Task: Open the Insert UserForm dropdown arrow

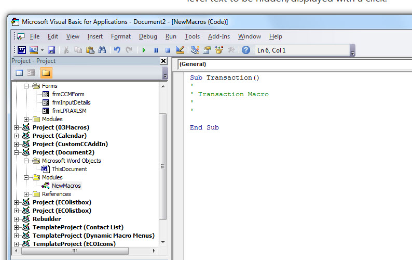Action: 42,50
